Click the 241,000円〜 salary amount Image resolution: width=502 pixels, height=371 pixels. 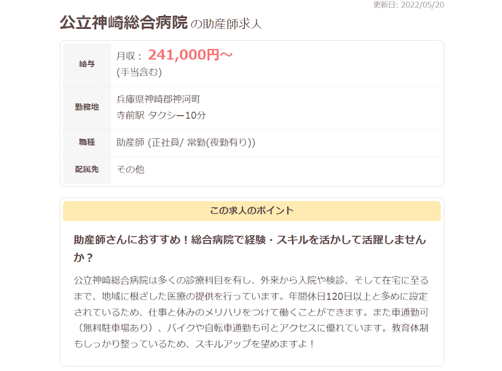pyautogui.click(x=190, y=55)
